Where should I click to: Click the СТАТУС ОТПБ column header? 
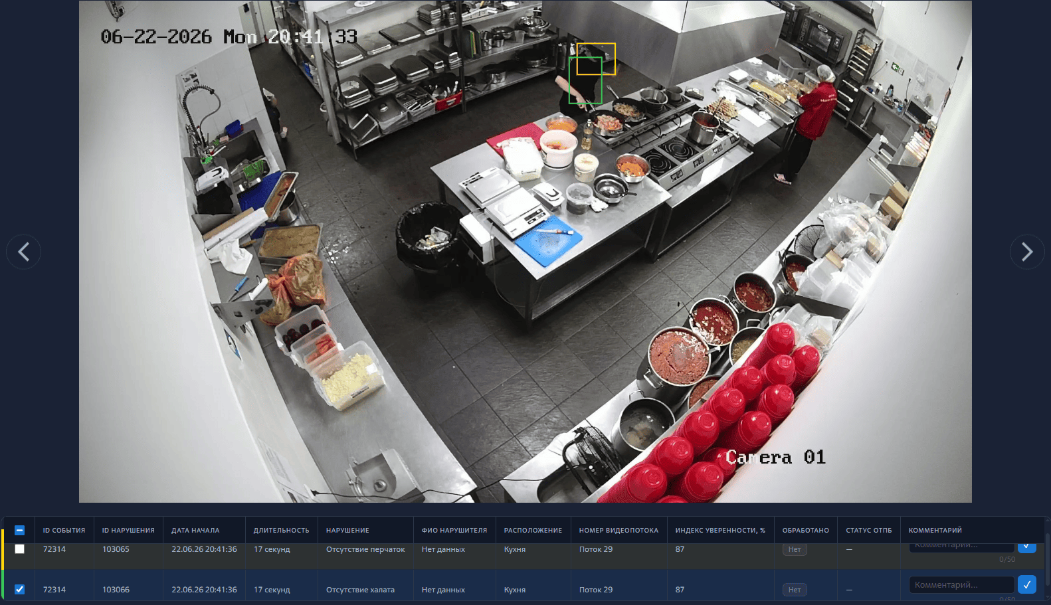click(869, 531)
